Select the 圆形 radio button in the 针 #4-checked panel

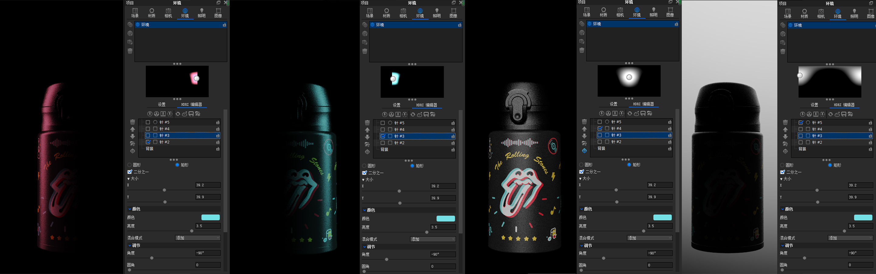coord(581,165)
